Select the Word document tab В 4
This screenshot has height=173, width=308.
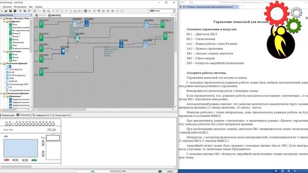208,7
